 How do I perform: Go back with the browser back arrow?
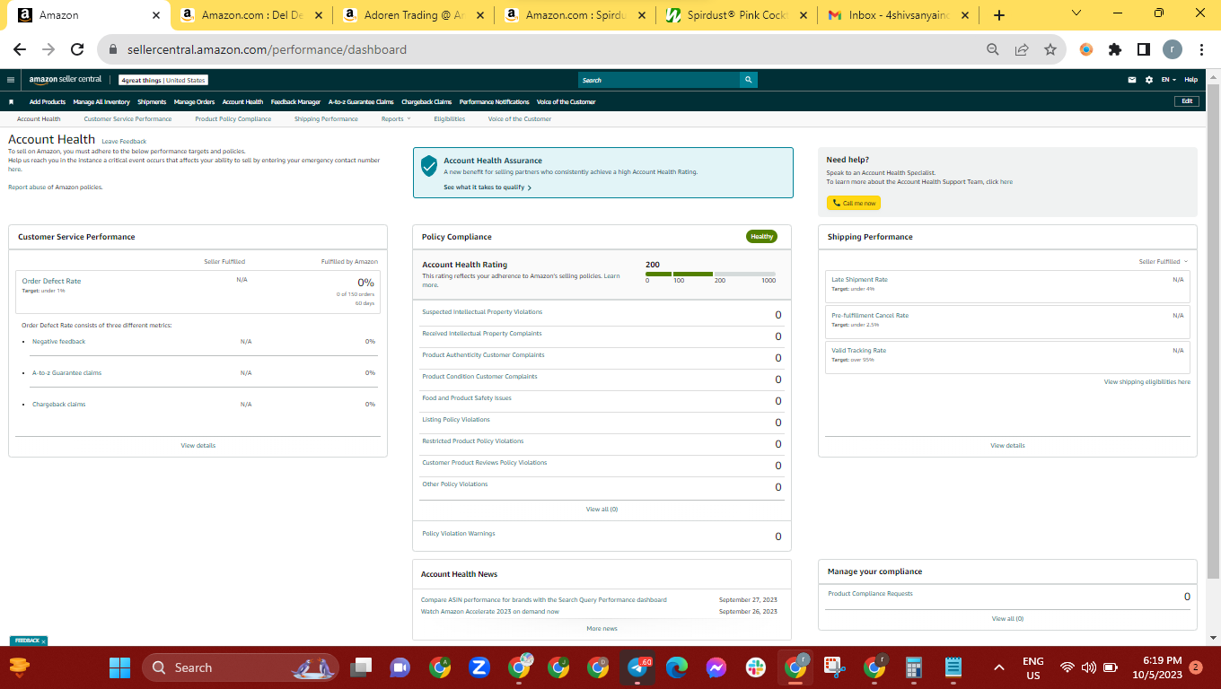point(20,49)
